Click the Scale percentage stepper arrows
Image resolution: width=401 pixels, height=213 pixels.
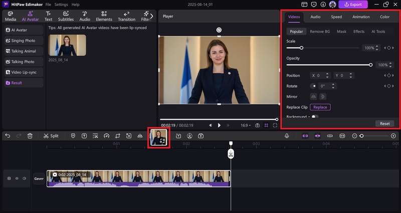click(377, 48)
